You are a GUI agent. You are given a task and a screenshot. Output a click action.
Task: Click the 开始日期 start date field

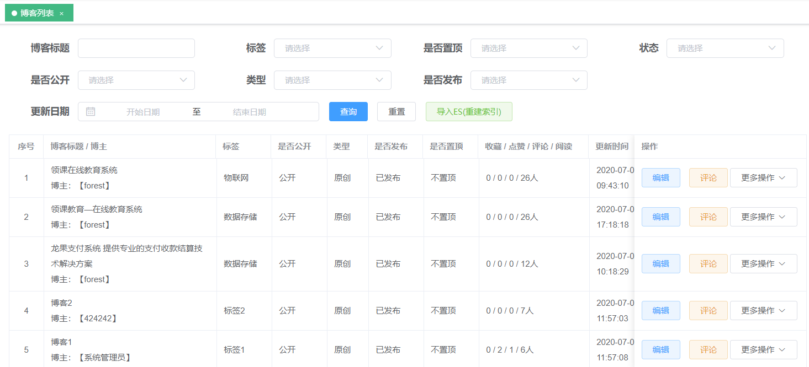(x=143, y=112)
